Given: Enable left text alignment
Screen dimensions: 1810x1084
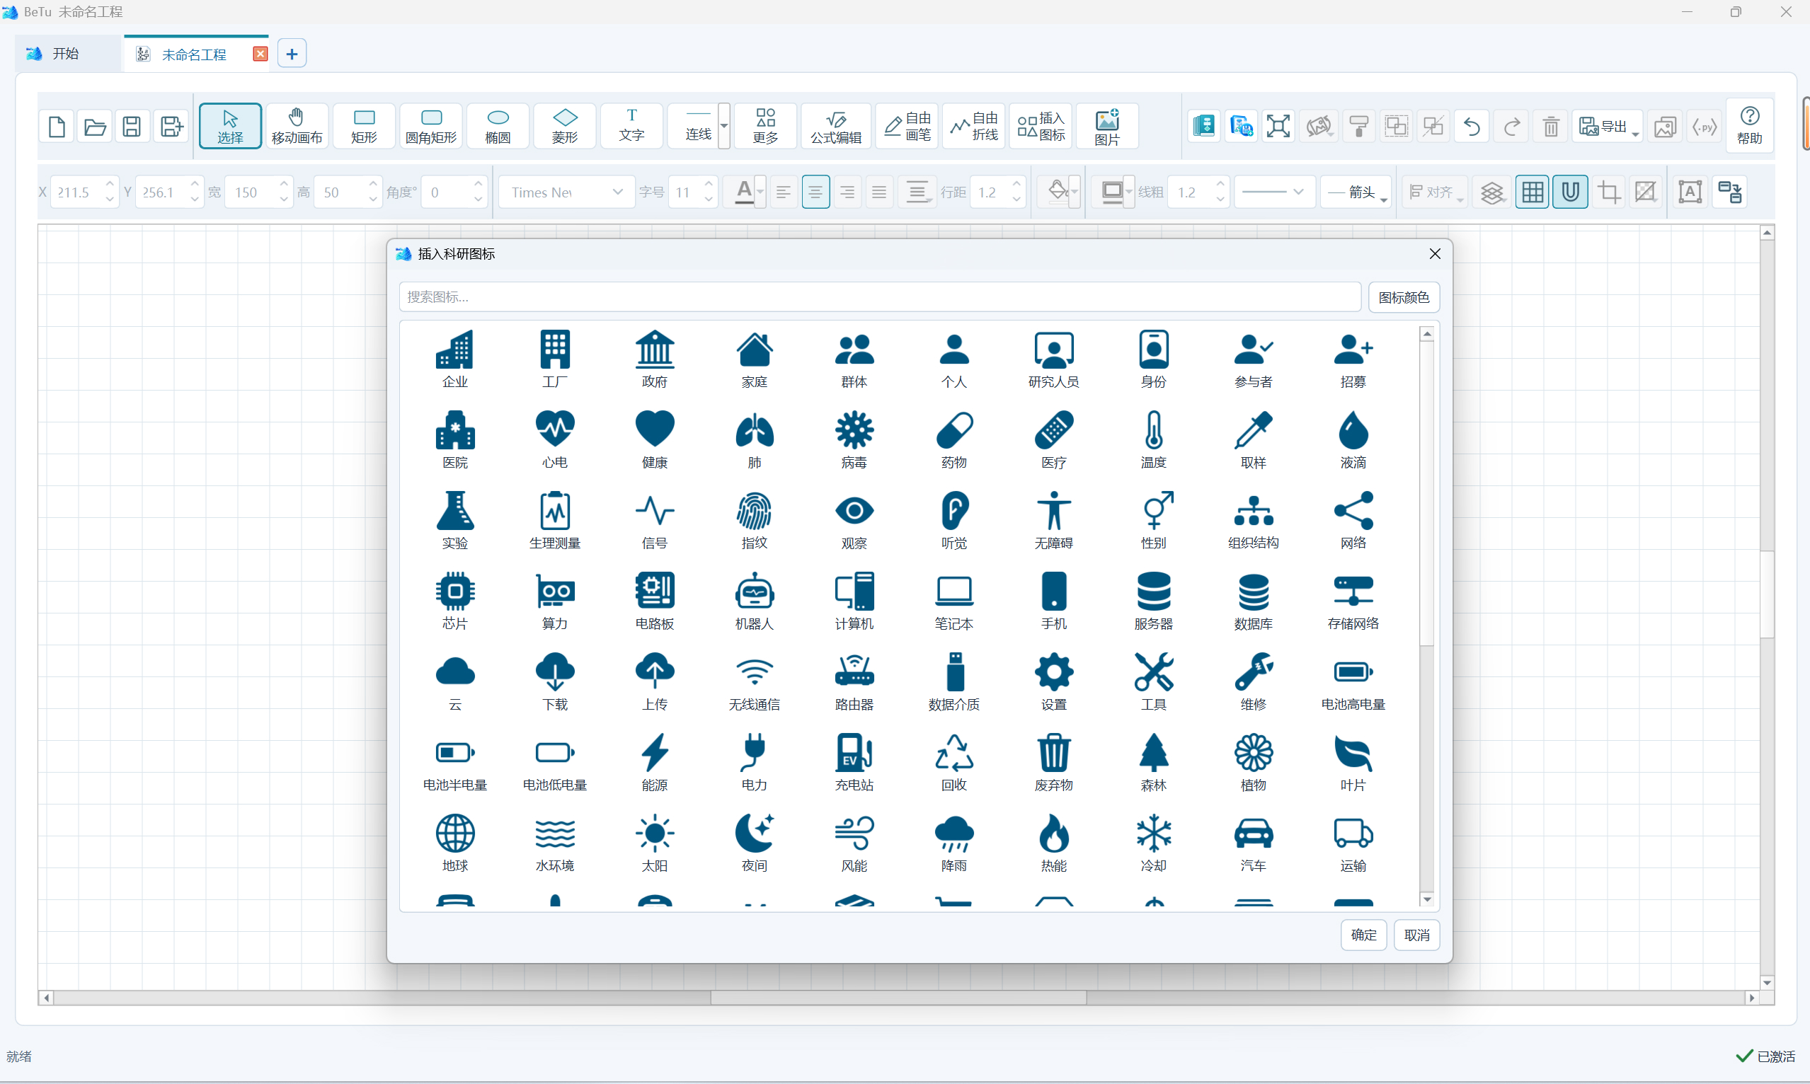Looking at the screenshot, I should 783,192.
